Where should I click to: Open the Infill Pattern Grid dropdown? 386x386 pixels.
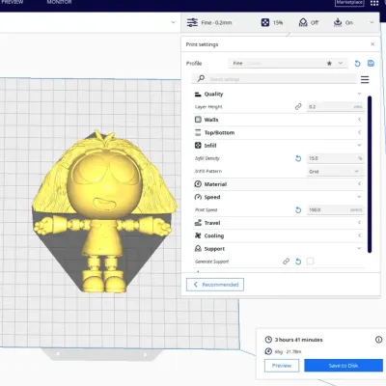coord(335,172)
